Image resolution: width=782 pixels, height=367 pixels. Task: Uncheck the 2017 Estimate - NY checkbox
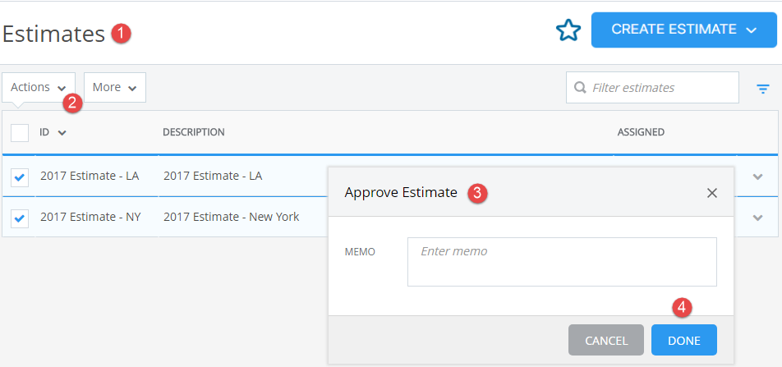(20, 218)
